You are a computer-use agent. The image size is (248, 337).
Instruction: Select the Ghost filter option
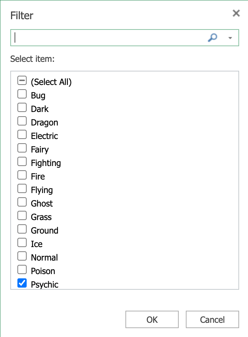click(x=22, y=202)
